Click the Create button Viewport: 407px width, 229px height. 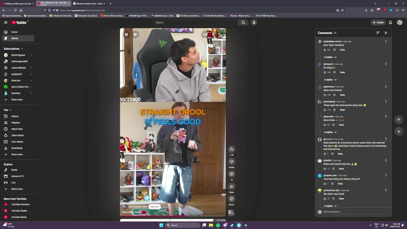point(378,22)
